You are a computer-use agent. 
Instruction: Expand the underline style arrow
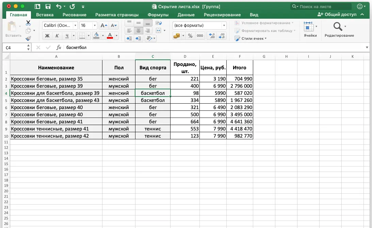click(x=74, y=36)
